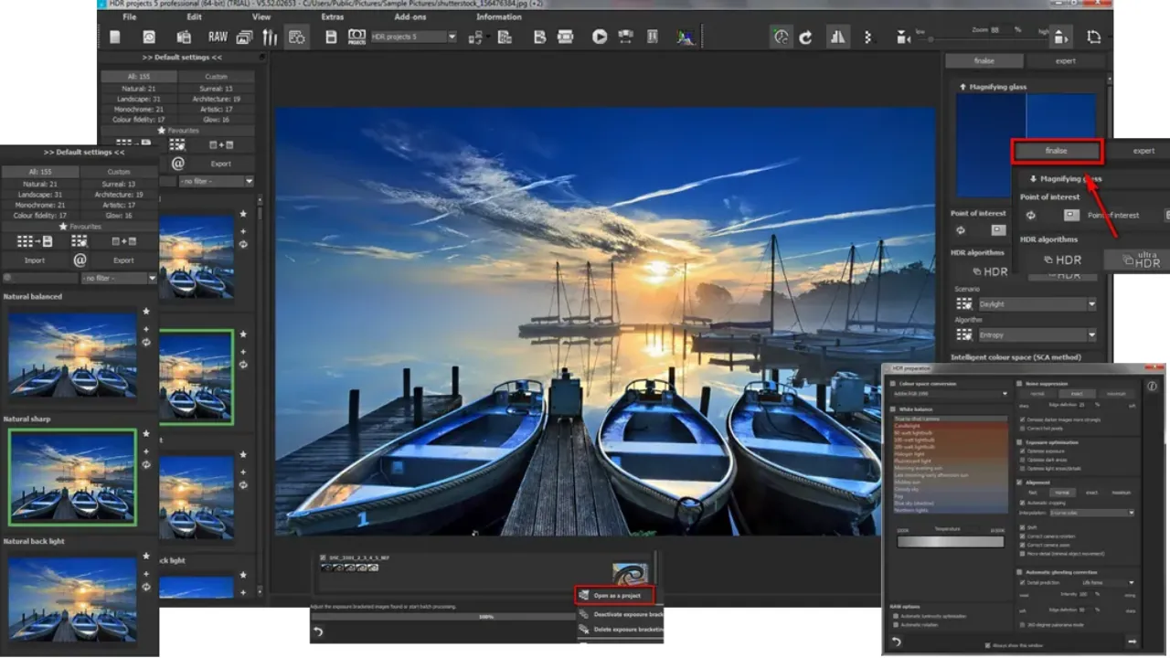Open the Add-ons menu
Image resolution: width=1170 pixels, height=658 pixels.
[x=409, y=16]
